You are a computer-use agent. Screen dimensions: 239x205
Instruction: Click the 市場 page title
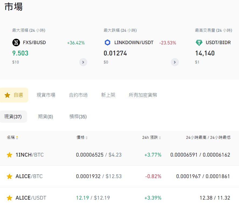coord(14,7)
